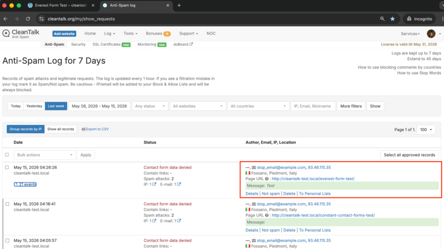Viewport: 444px width, 249px height.
Task: Switch to Everest Form Test browser tab
Action: coord(61,5)
